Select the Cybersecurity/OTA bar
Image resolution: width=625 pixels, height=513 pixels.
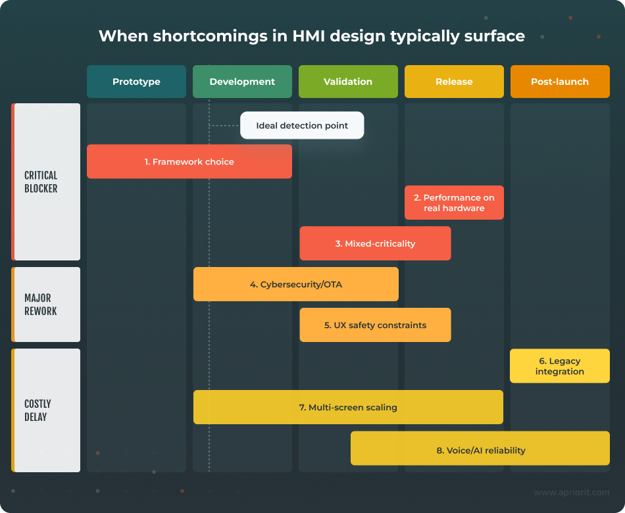(x=295, y=284)
